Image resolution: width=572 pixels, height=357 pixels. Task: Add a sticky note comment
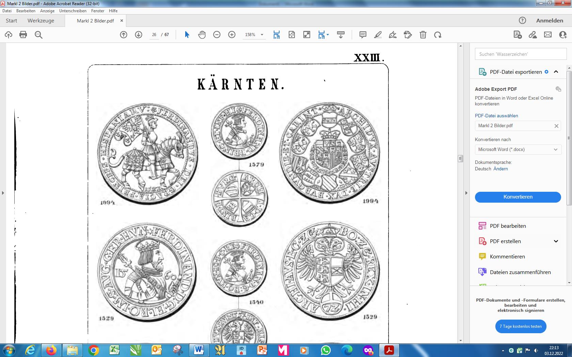[363, 35]
